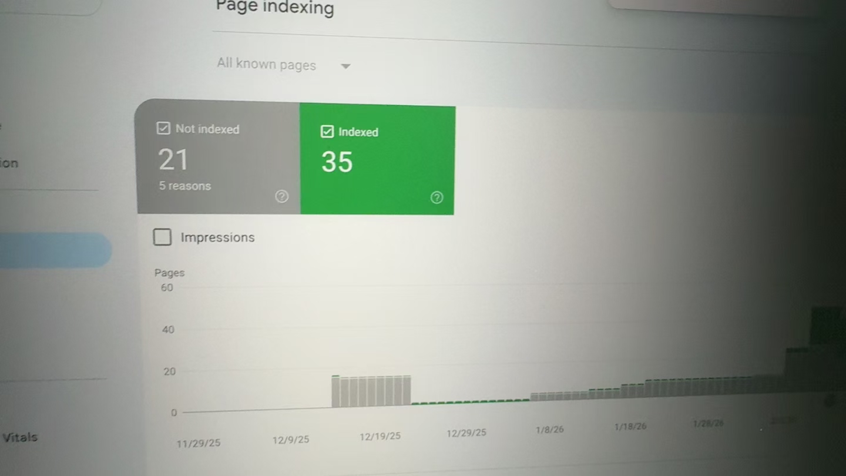This screenshot has width=846, height=476.
Task: Click the 12/29/25 date label
Action: pyautogui.click(x=466, y=433)
